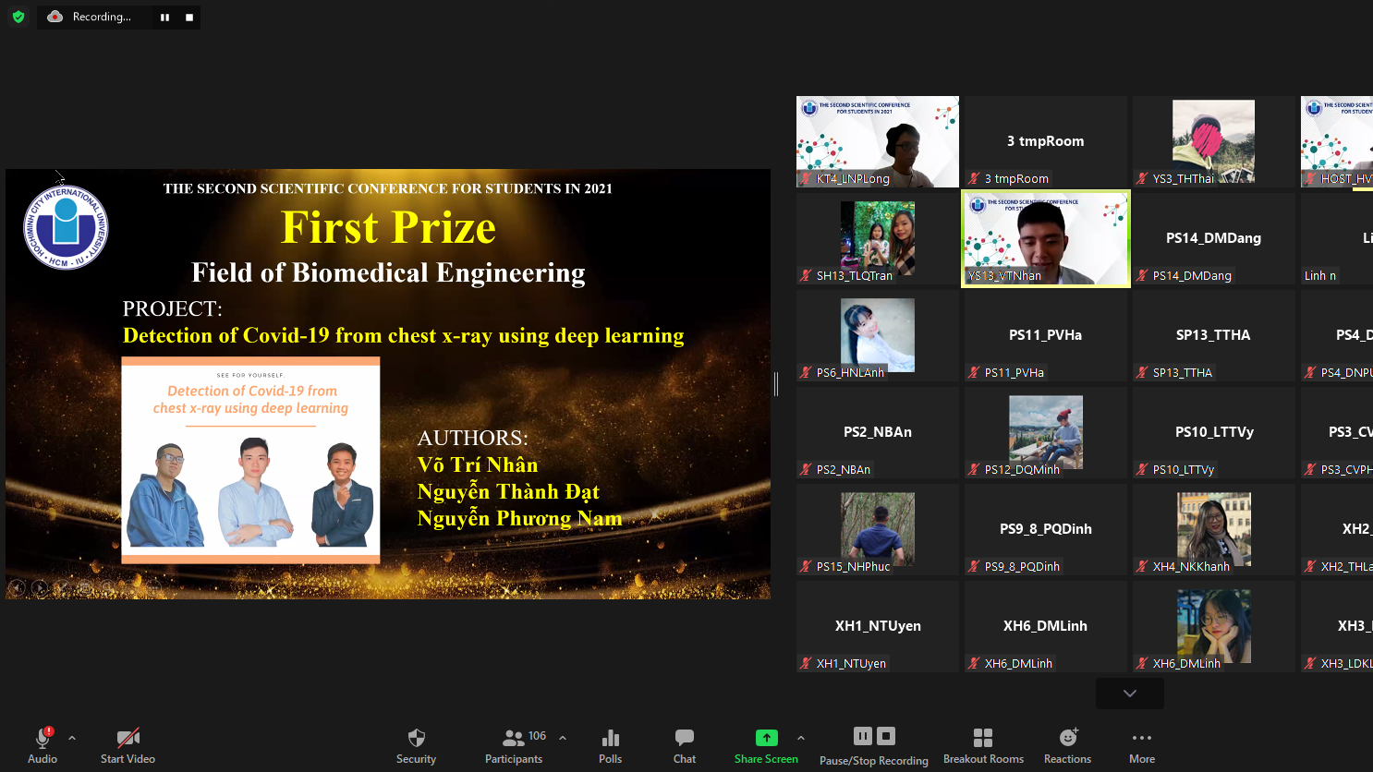The height and width of the screenshot is (772, 1373).
Task: Click the stop recording button in bottom toolbar
Action: pyautogui.click(x=886, y=736)
